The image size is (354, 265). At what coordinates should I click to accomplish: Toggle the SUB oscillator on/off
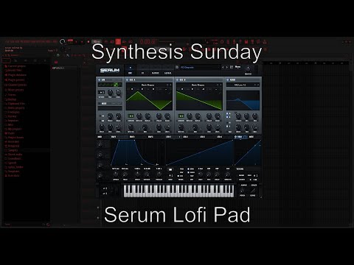tap(100, 80)
